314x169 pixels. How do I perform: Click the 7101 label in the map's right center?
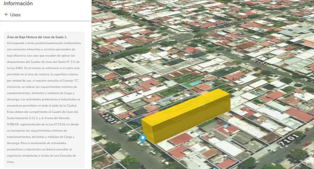click(260, 61)
